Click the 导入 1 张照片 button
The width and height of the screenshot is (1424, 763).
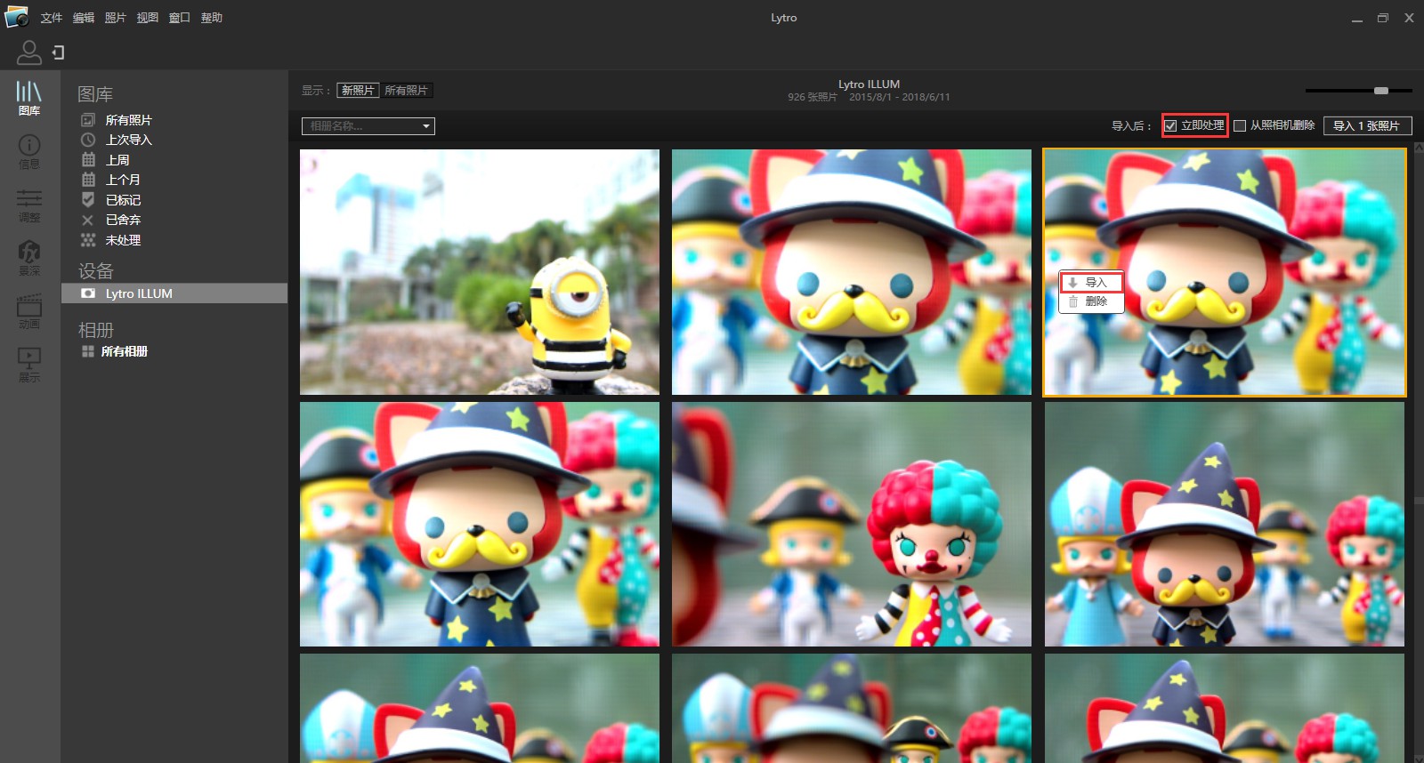[x=1366, y=126]
